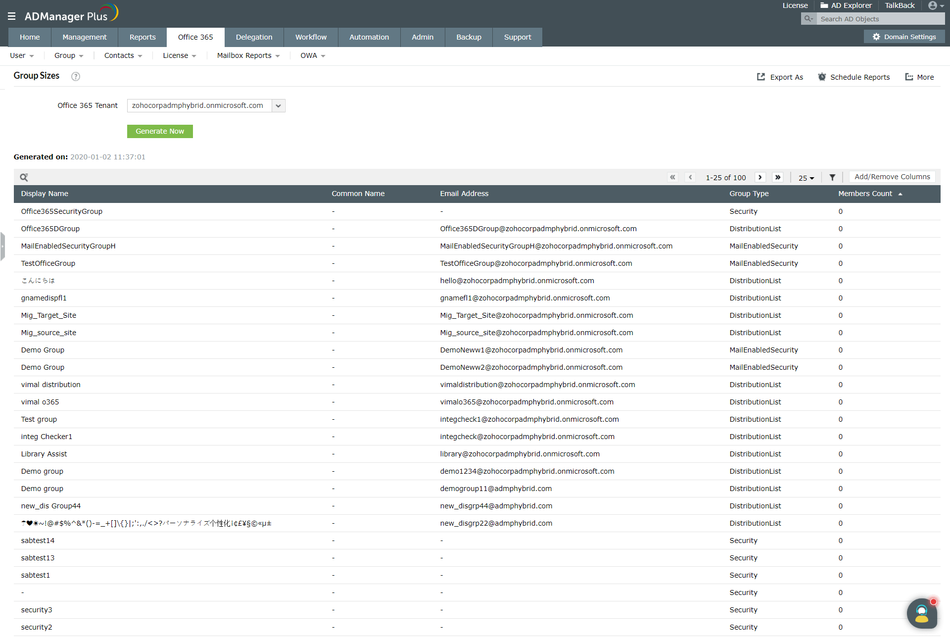Click the table search magnifier icon
The width and height of the screenshot is (950, 642).
[x=24, y=177]
